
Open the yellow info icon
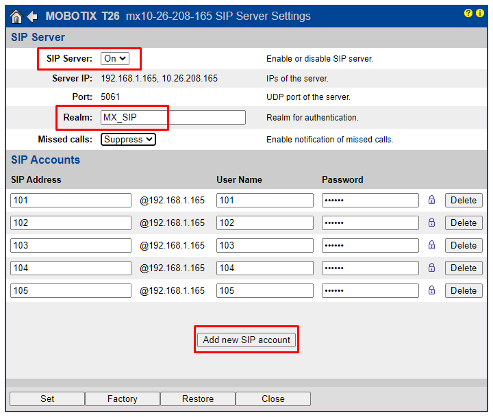(x=480, y=13)
